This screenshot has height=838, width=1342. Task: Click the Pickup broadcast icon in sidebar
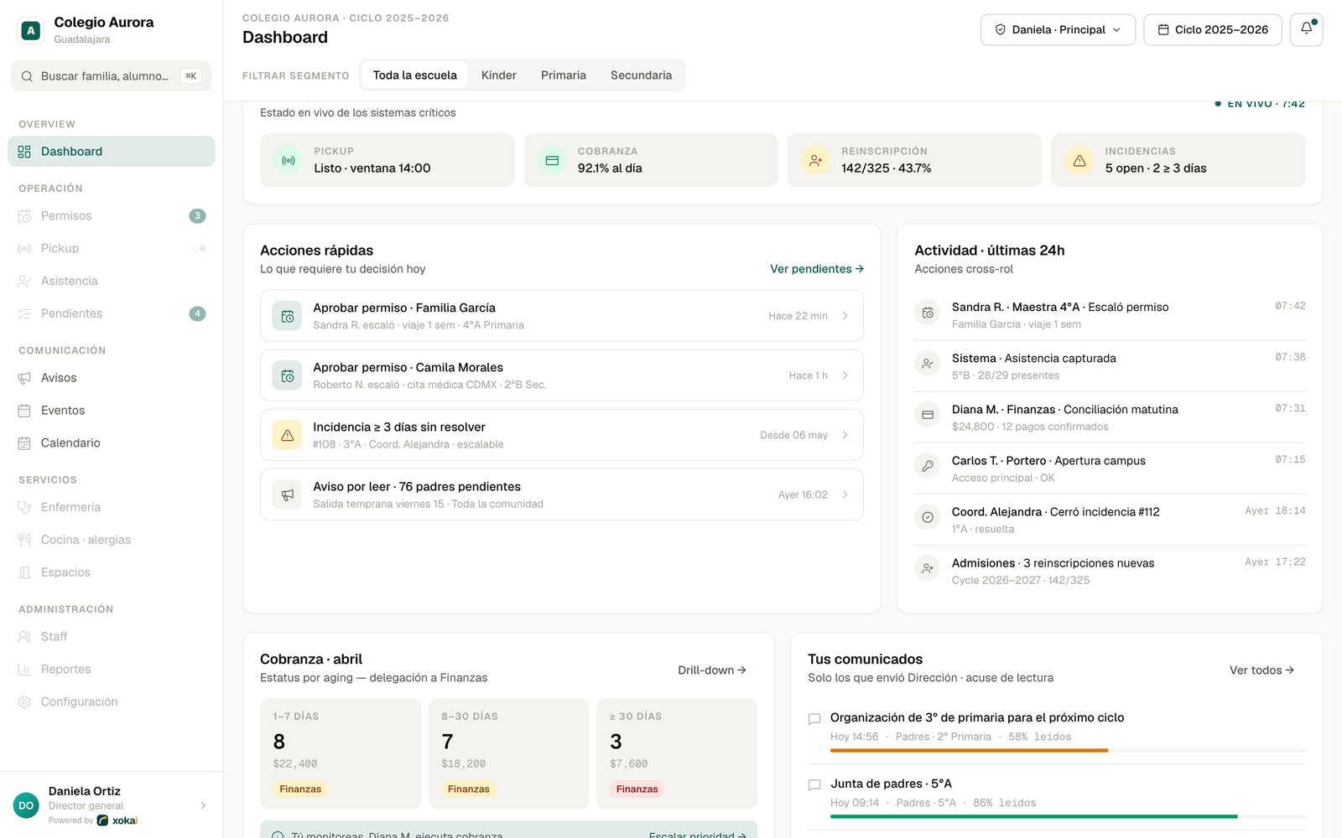[x=24, y=249]
